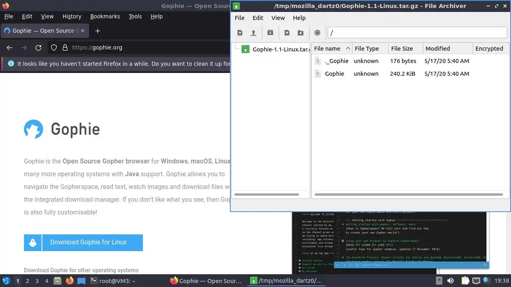Click the 176 bytes size cell
The width and height of the screenshot is (511, 287).
pos(403,61)
